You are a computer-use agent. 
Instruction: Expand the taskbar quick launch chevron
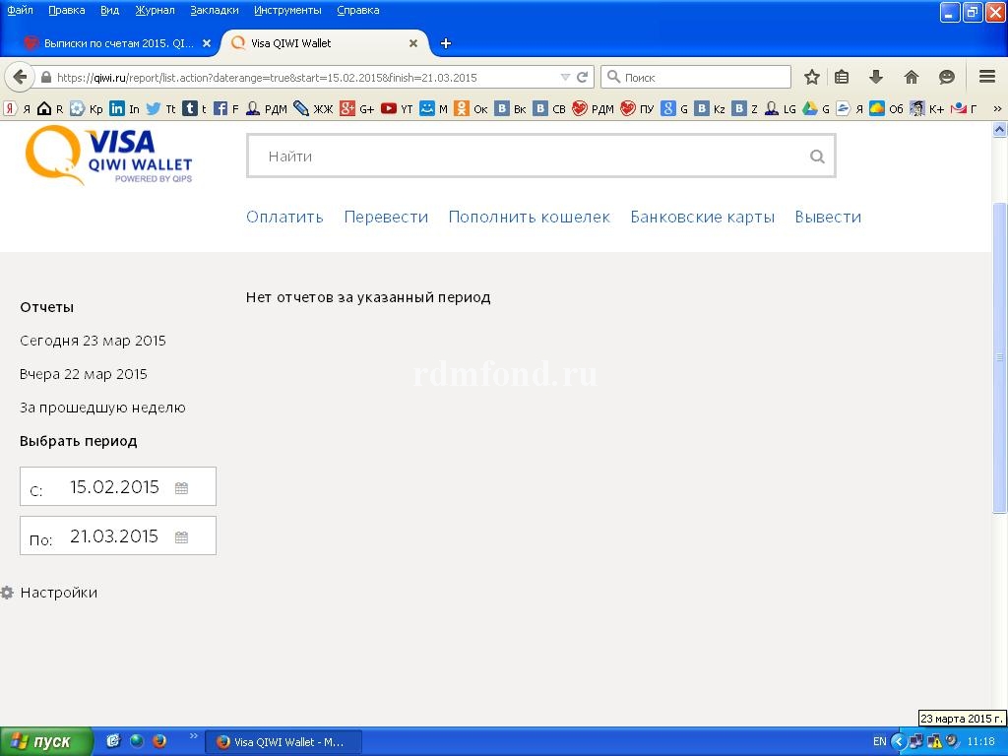[x=194, y=735]
